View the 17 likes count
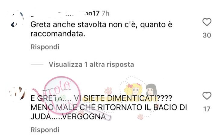223x140 pixels. click(207, 109)
